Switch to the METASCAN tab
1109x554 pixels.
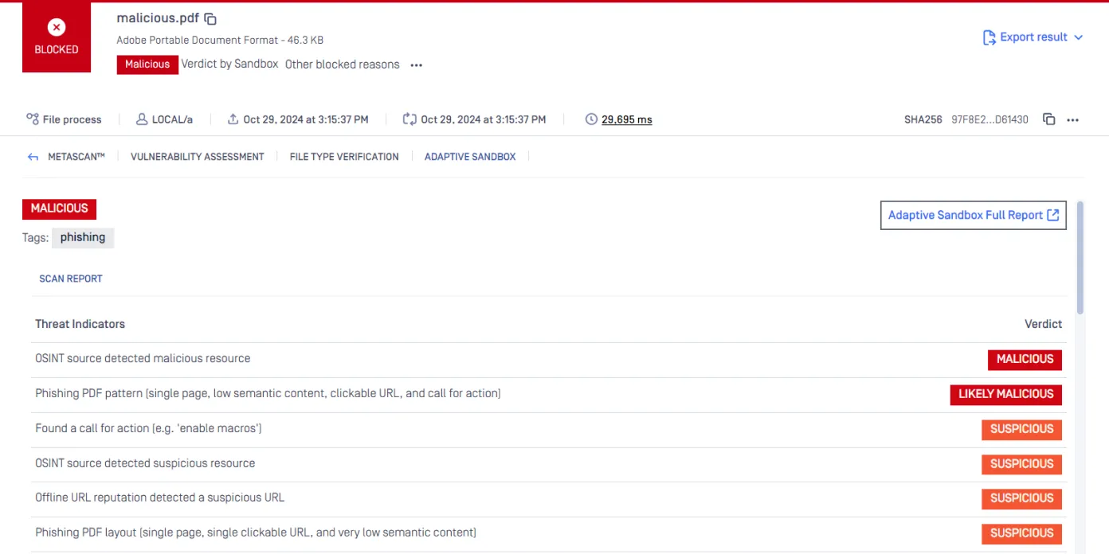click(76, 157)
